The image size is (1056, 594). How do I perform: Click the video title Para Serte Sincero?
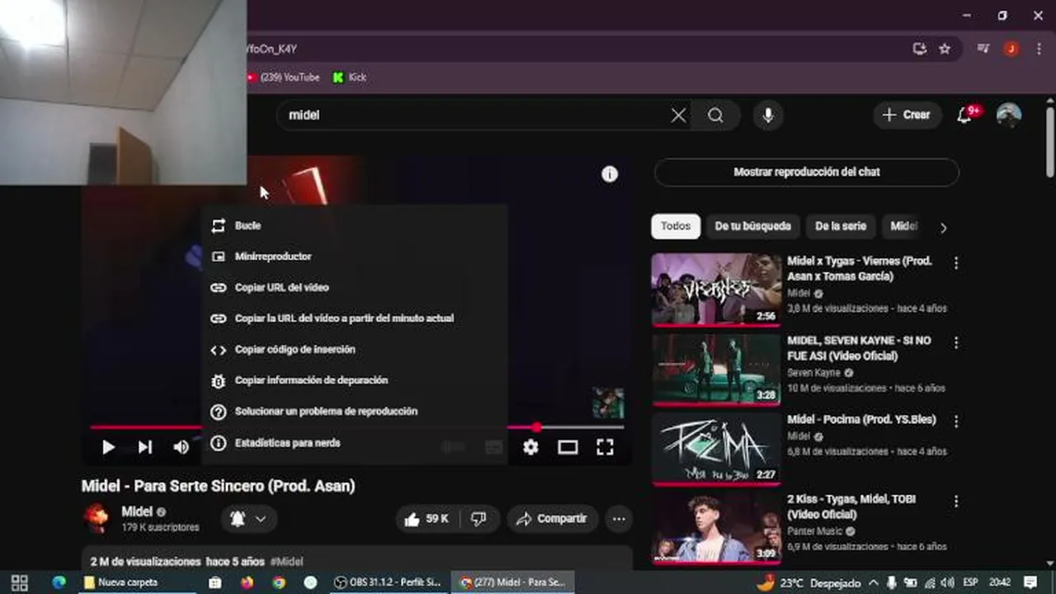tap(218, 486)
